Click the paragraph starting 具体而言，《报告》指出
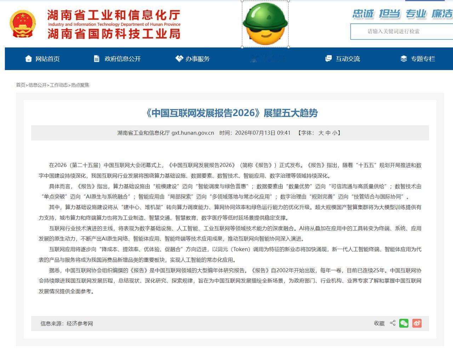This screenshot has height=350, width=453. pyautogui.click(x=230, y=191)
